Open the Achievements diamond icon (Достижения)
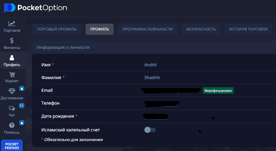Screen dimensions: 276x151 (12, 91)
